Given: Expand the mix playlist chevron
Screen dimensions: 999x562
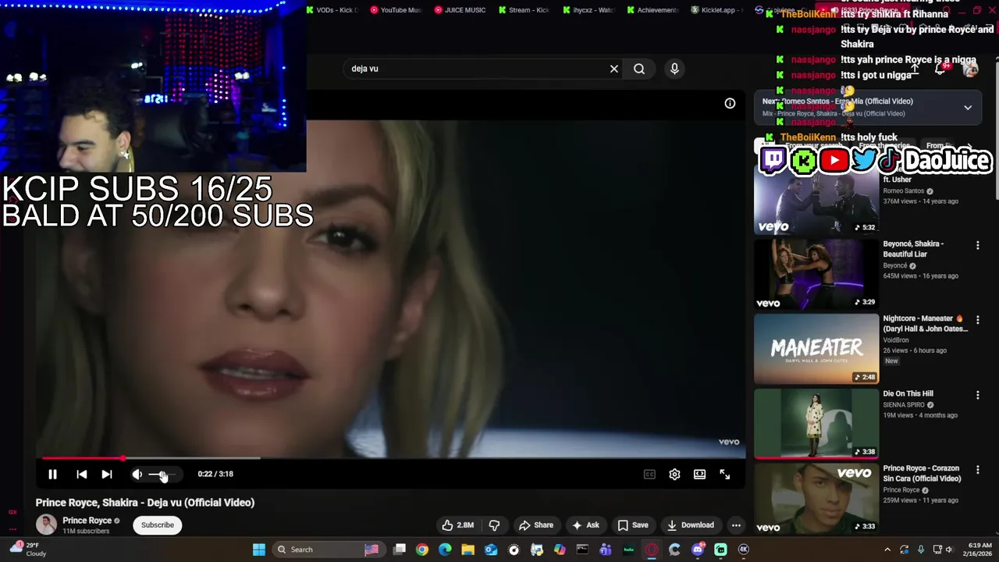Looking at the screenshot, I should (x=968, y=108).
